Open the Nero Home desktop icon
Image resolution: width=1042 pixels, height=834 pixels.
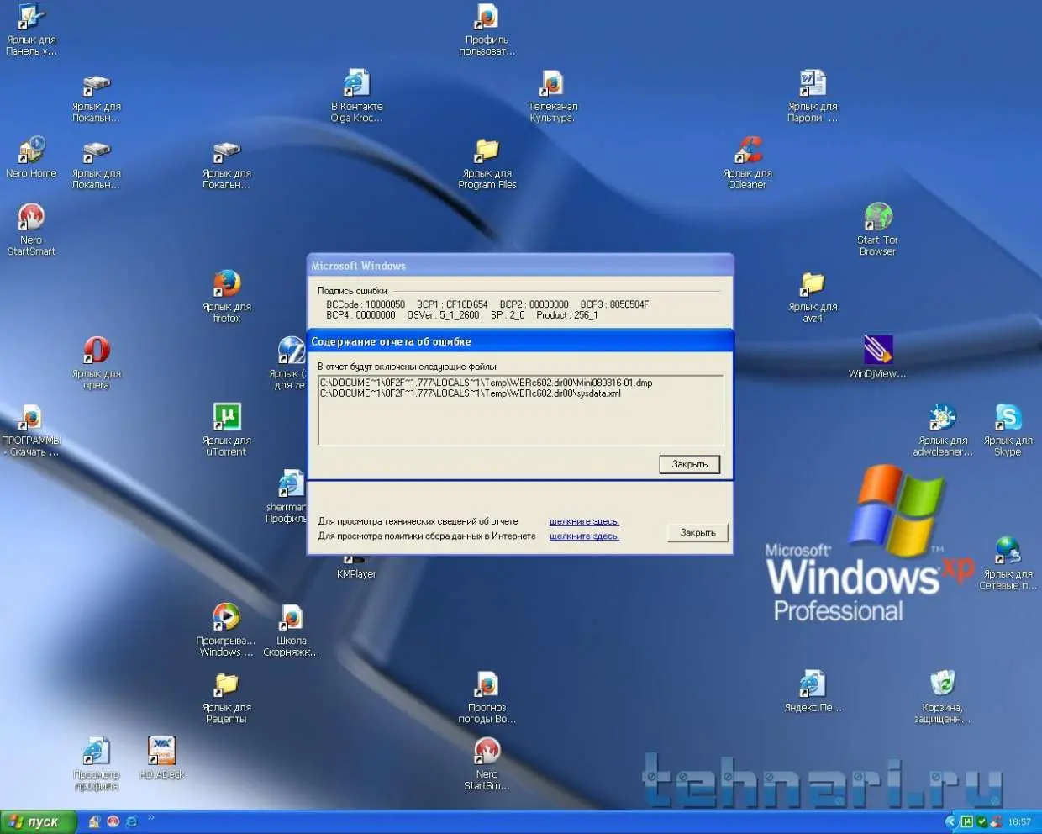[x=32, y=157]
